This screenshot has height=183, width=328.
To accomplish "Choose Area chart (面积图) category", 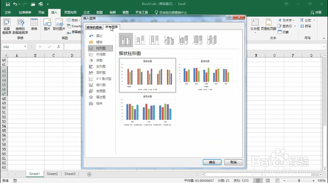I will pyautogui.click(x=100, y=73).
